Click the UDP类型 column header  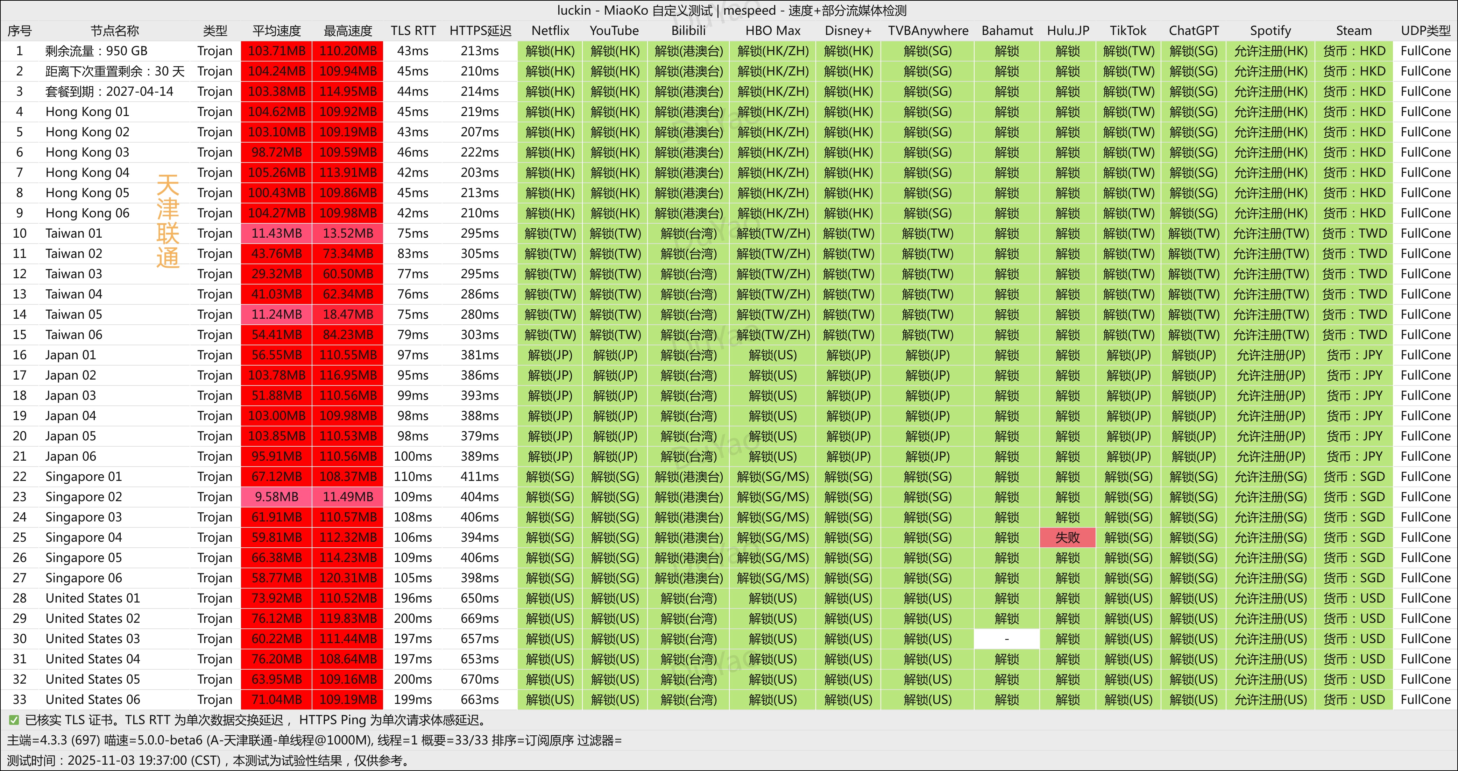pos(1425,30)
